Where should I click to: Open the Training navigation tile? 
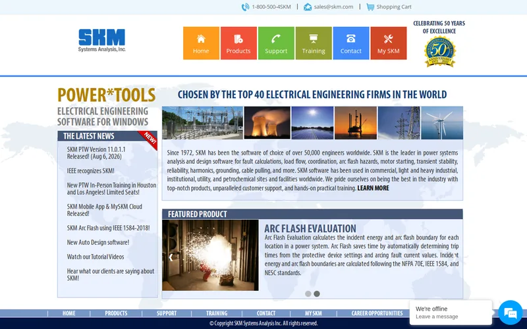point(314,43)
